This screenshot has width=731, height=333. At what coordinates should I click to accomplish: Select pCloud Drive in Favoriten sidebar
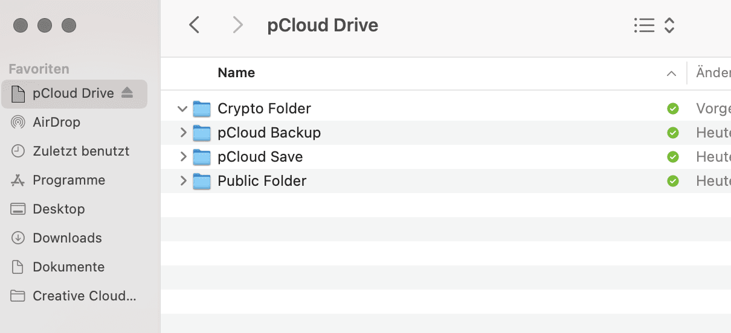[74, 94]
